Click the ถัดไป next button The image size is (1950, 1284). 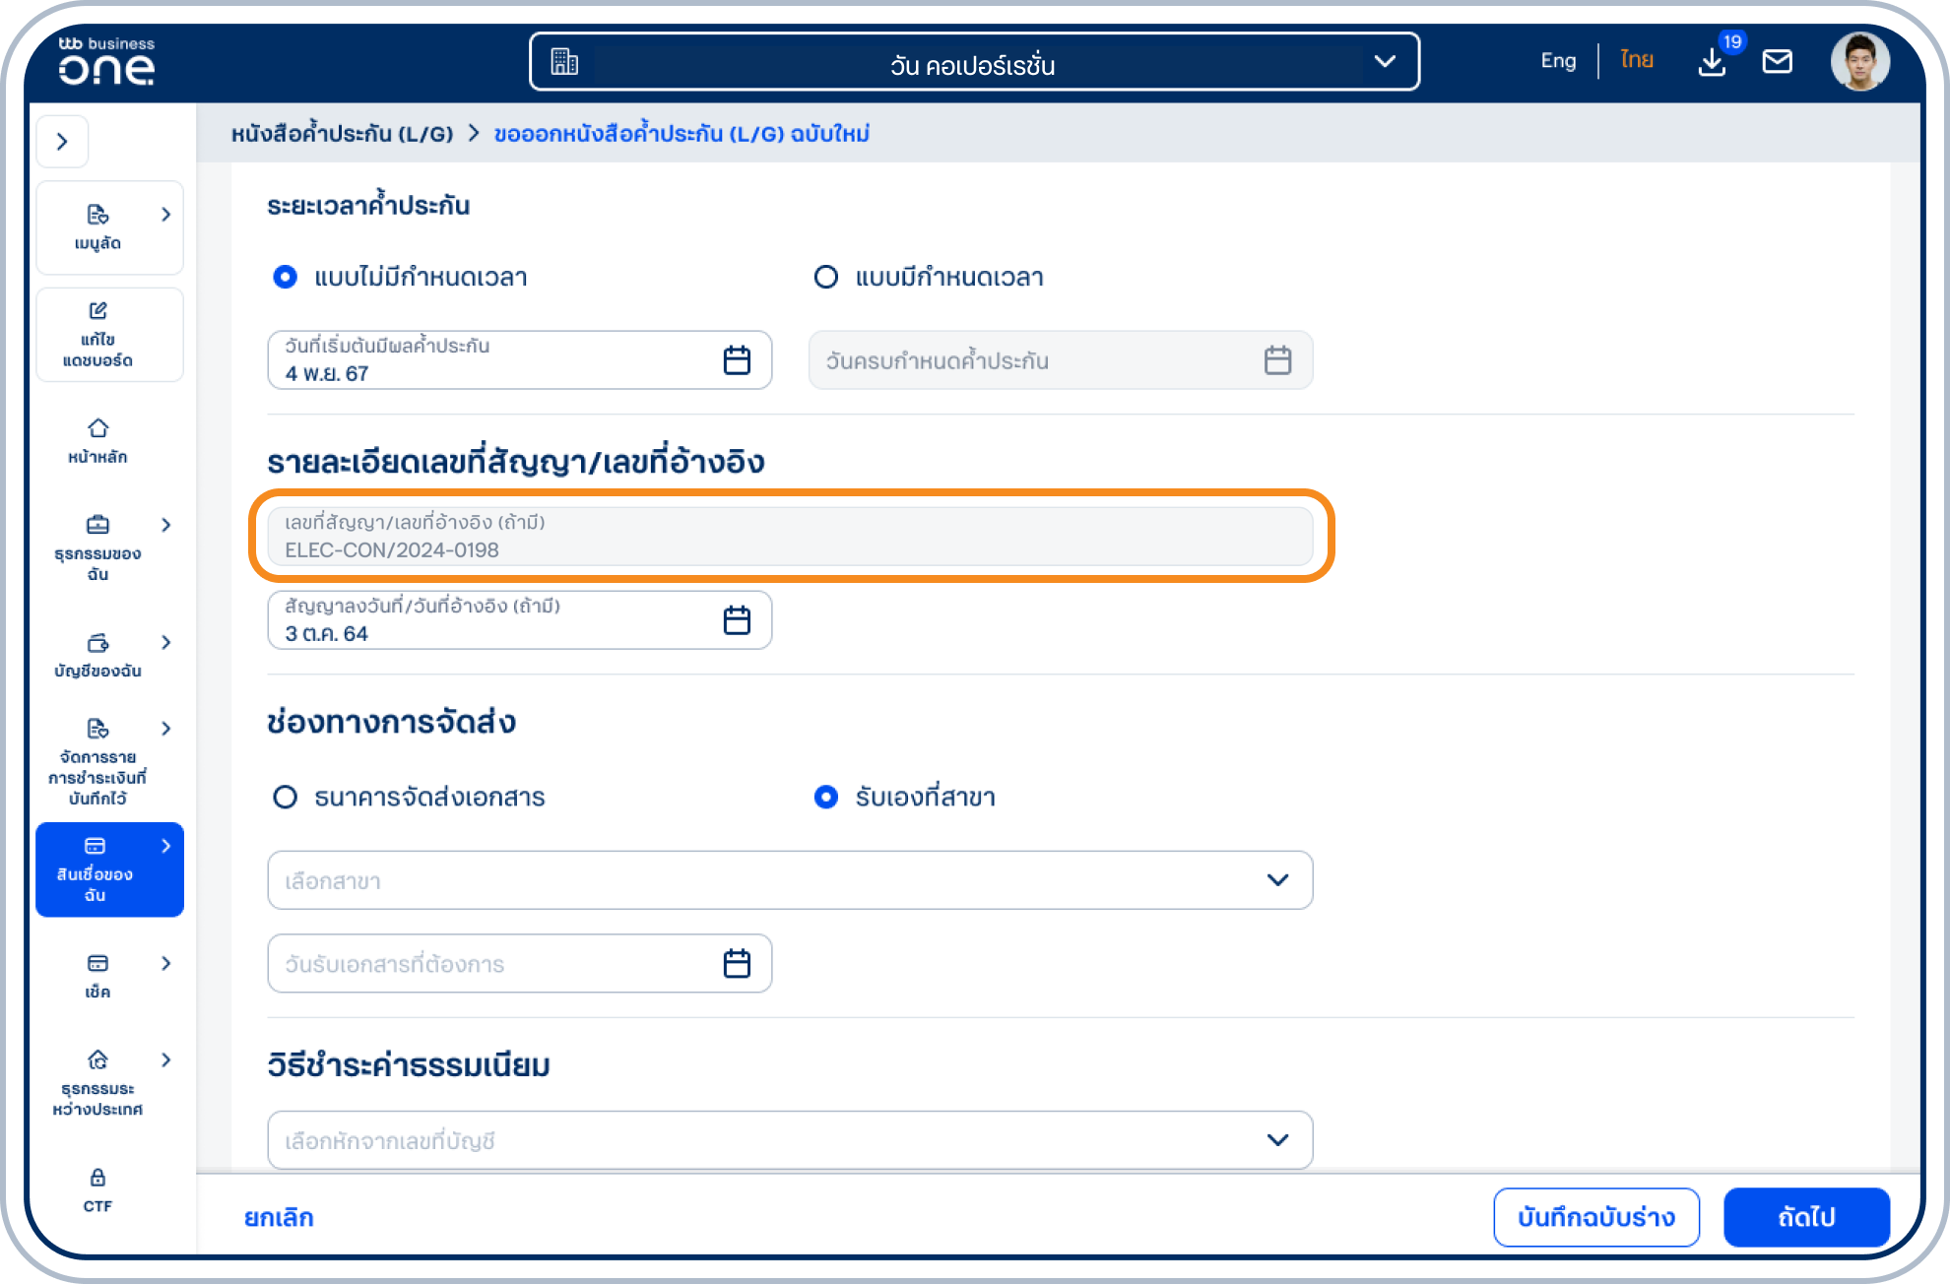point(1805,1217)
